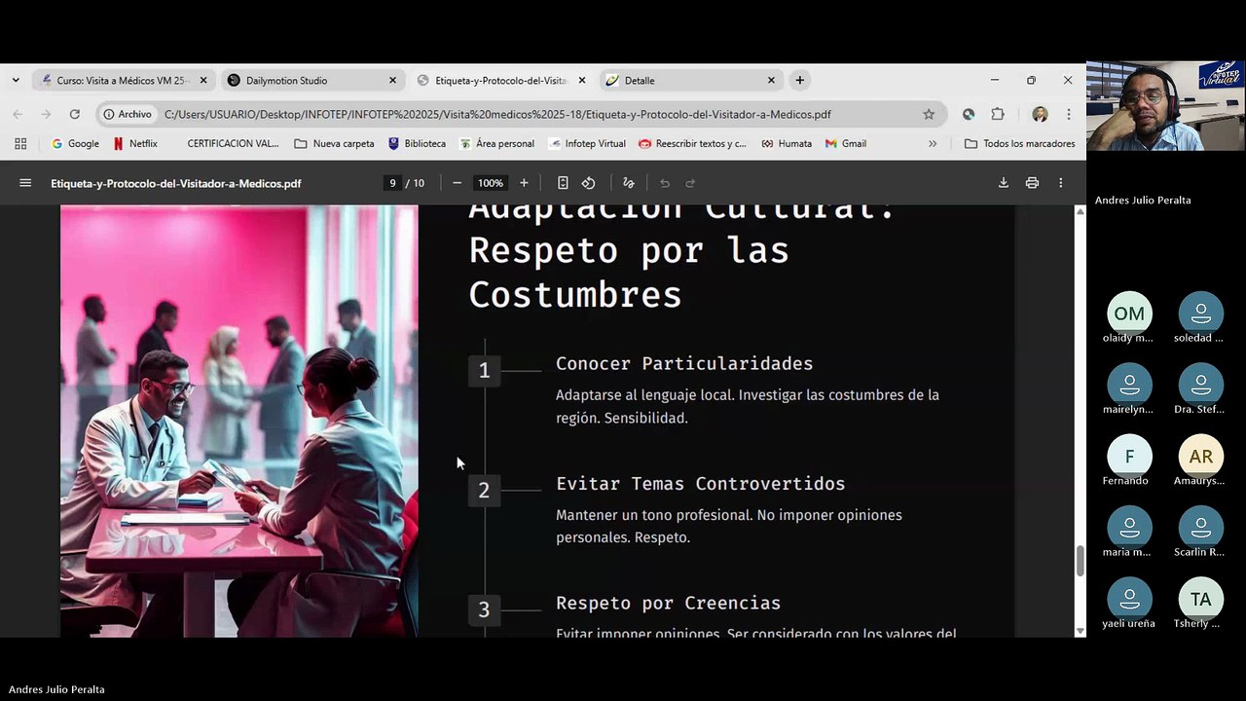This screenshot has height=701, width=1246.
Task: Open the Chrome extensions puzzle icon
Action: [998, 114]
